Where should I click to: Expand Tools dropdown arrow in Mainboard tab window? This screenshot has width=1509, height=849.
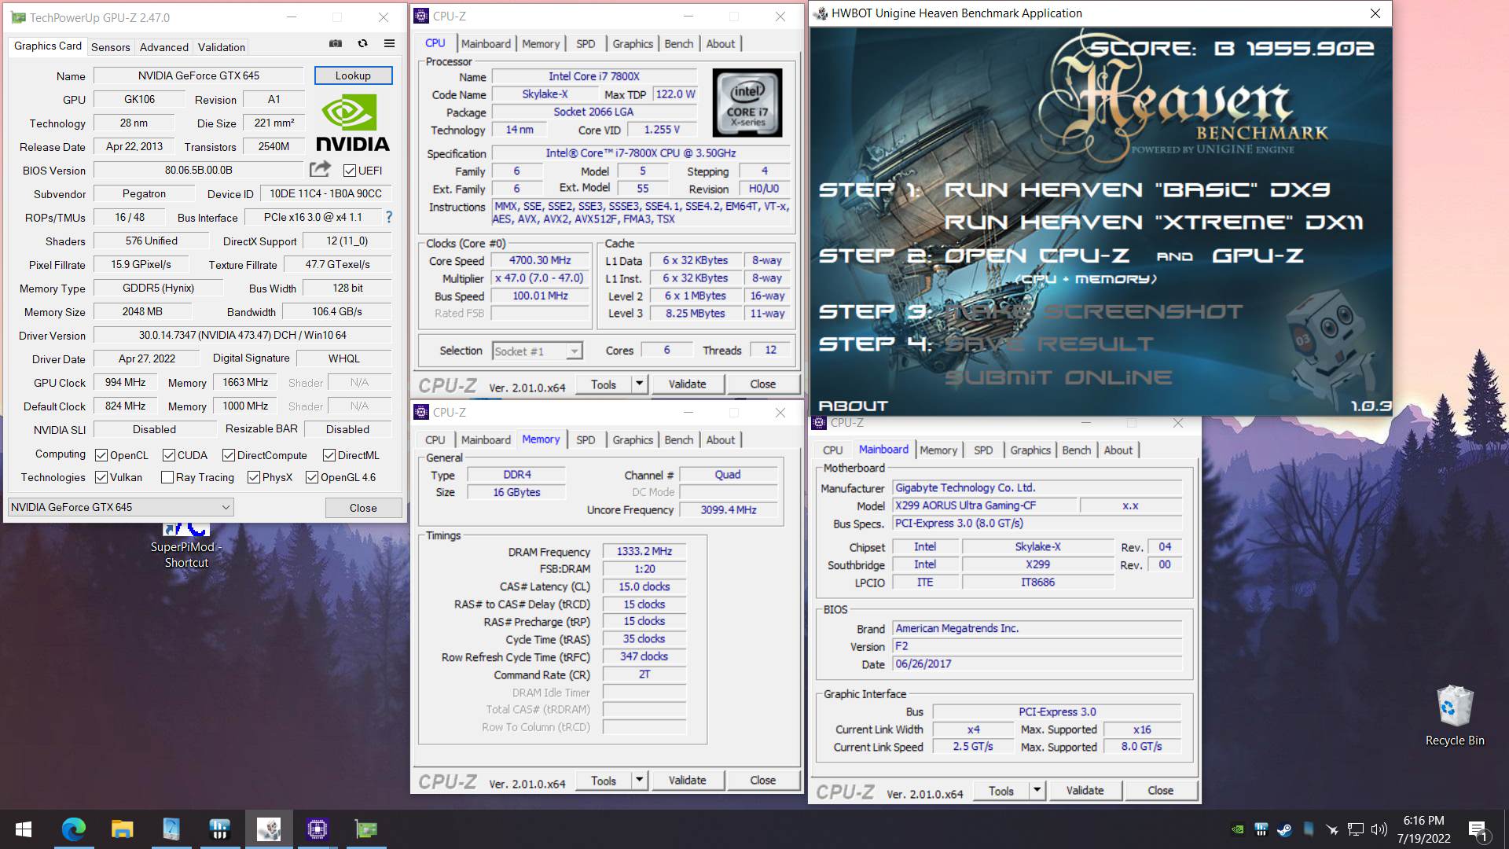coord(1037,790)
